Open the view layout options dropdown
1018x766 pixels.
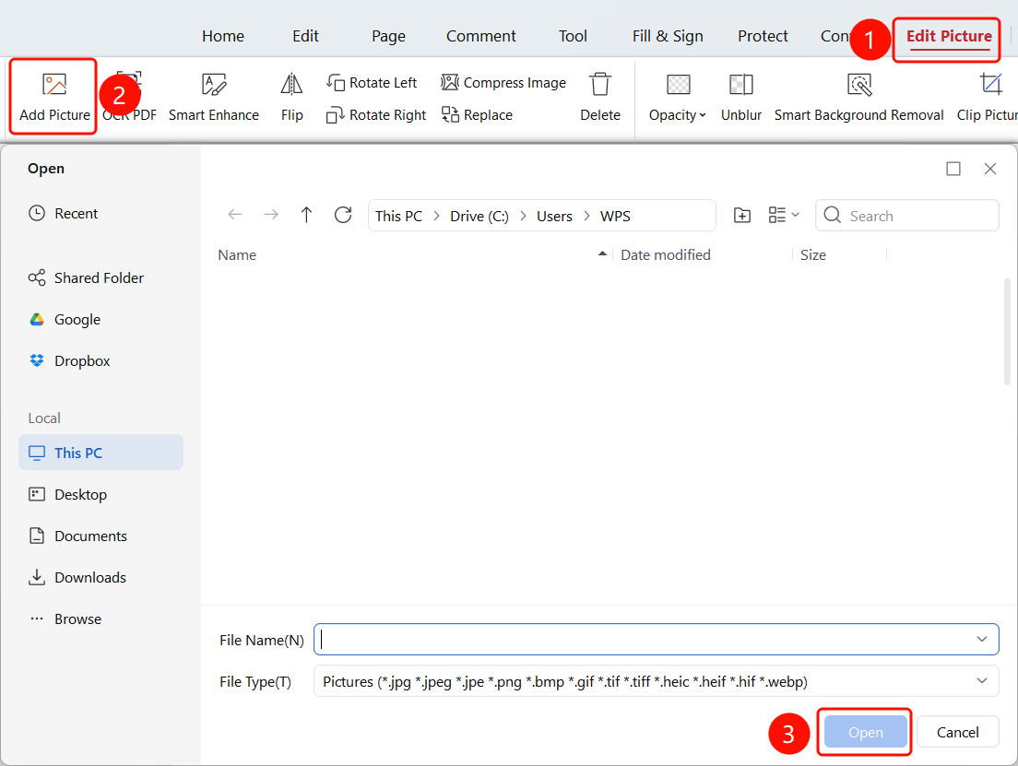coord(784,215)
